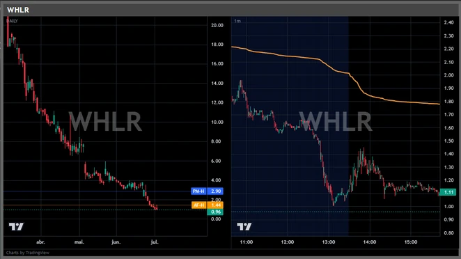This screenshot has width=461, height=259.
Task: Click the green 1.11 current price tag
Action: 448,192
